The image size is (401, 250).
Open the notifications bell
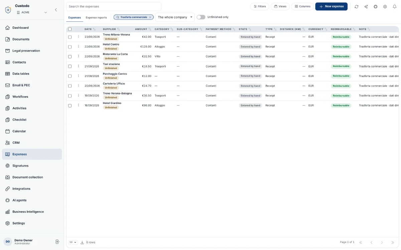click(x=394, y=6)
